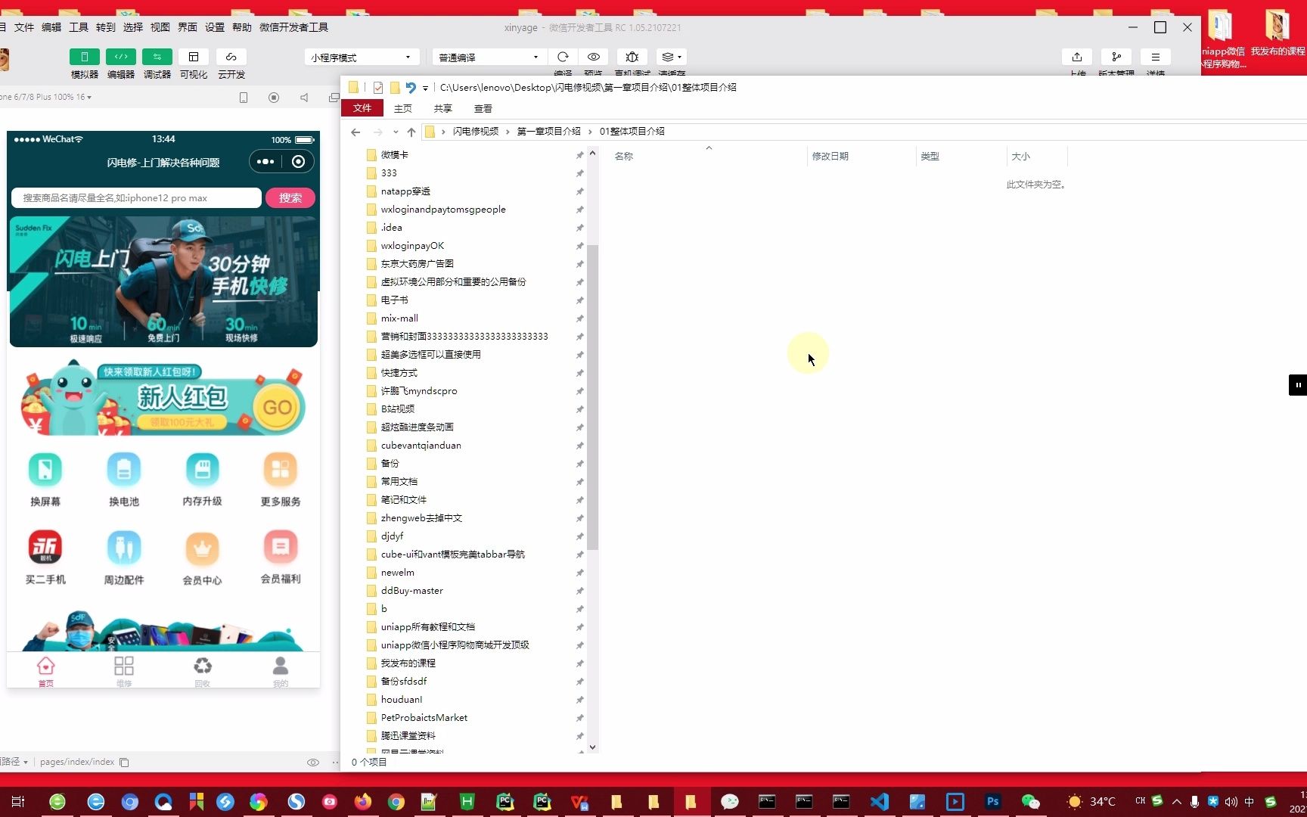
Task: Open the 设置 menu in devtools
Action: pyautogui.click(x=215, y=27)
